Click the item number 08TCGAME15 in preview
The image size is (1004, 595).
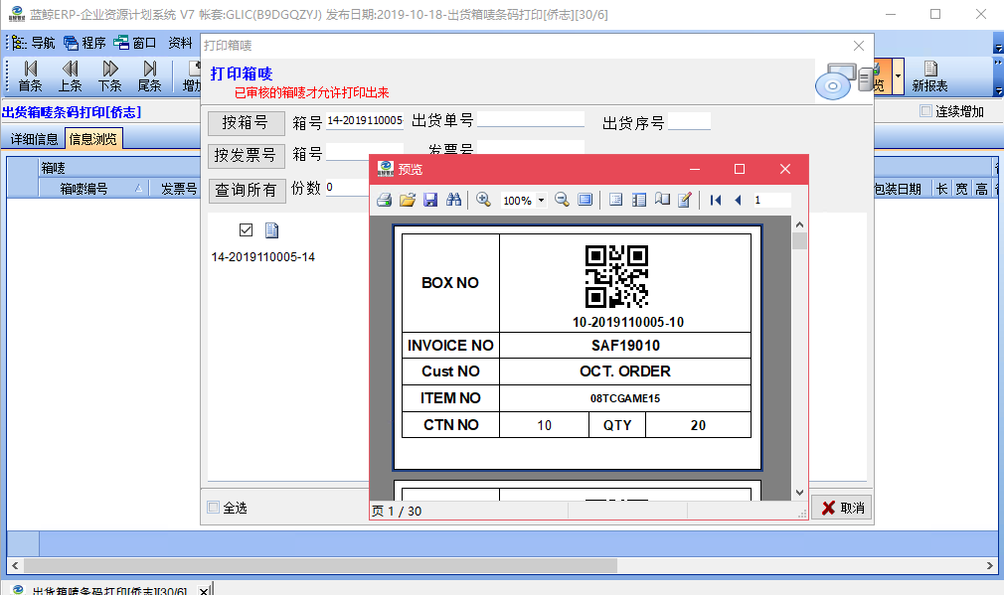click(625, 398)
